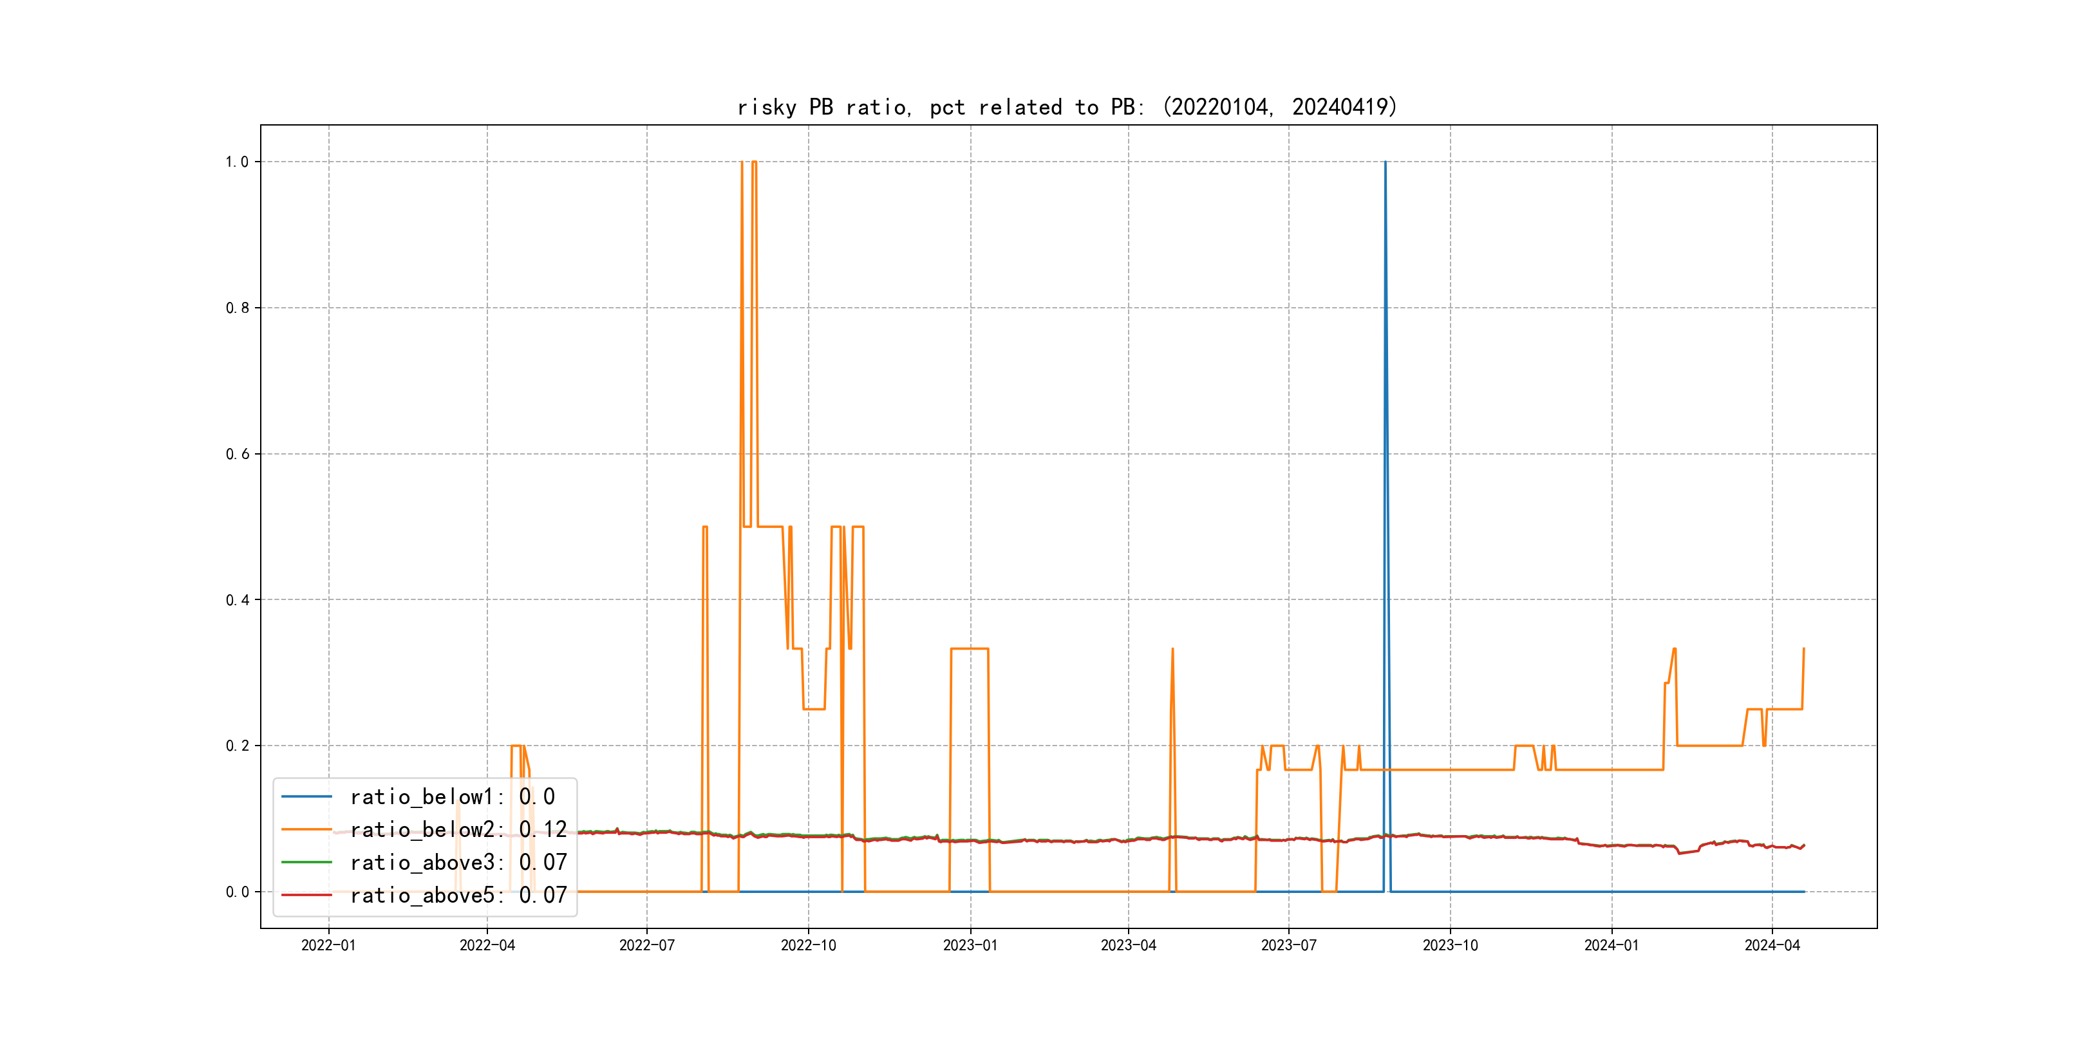Click the green ratio_above3 legend line sample

[x=306, y=863]
